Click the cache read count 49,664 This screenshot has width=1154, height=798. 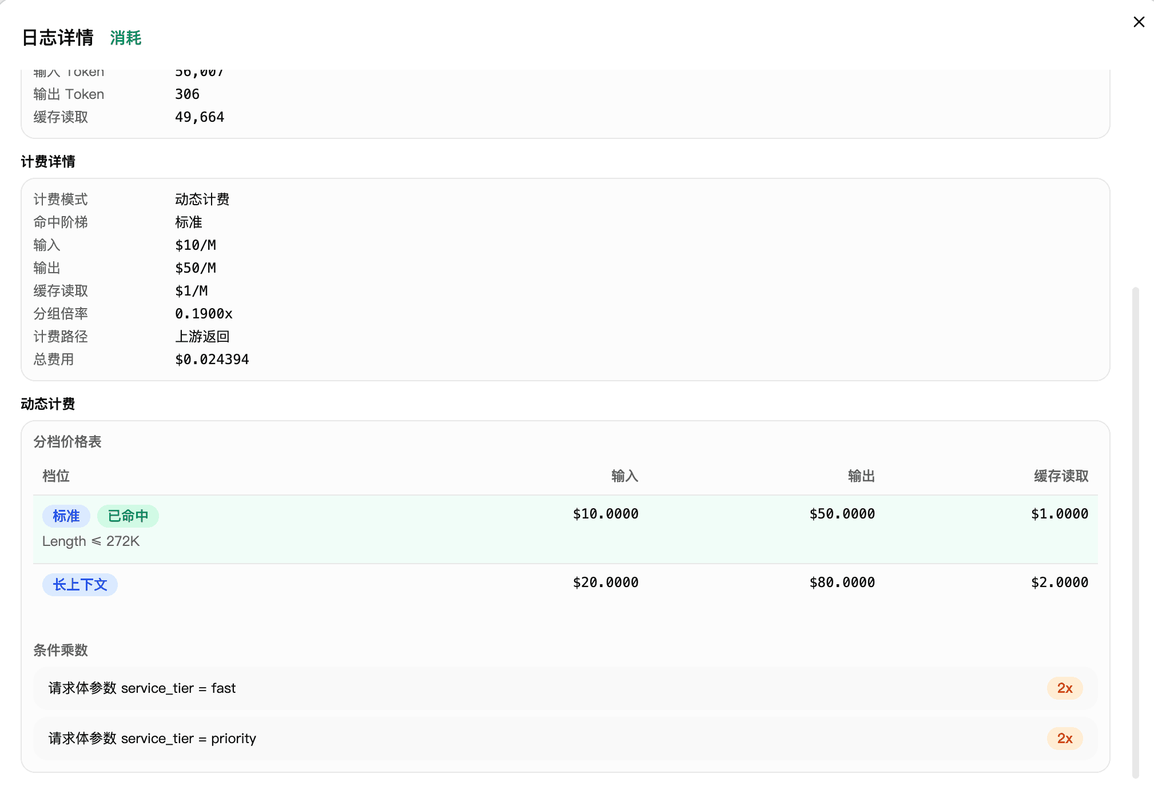[x=200, y=117]
